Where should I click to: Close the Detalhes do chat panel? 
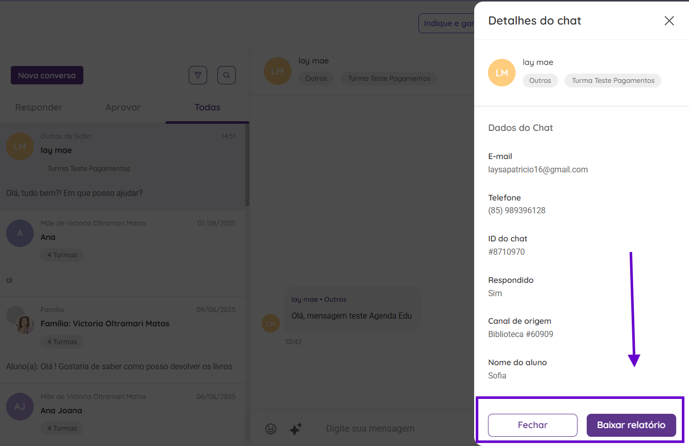pyautogui.click(x=669, y=20)
